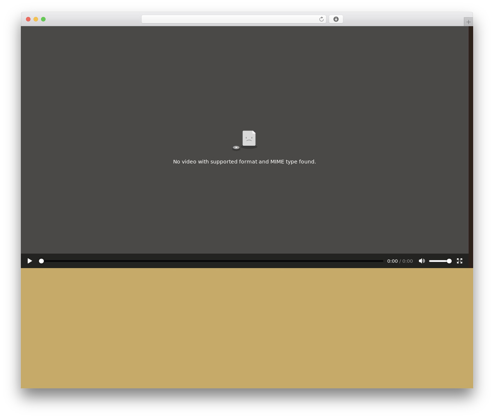This screenshot has height=418, width=494.
Task: Adjust the volume slider
Action: point(440,261)
